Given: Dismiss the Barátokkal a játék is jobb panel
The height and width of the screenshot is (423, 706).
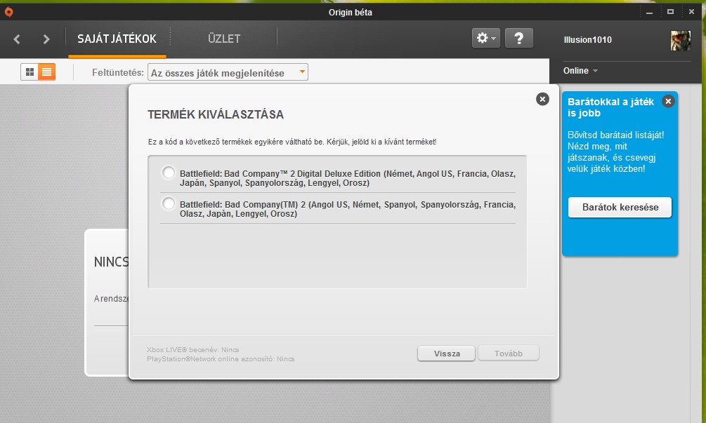Looking at the screenshot, I should point(668,102).
